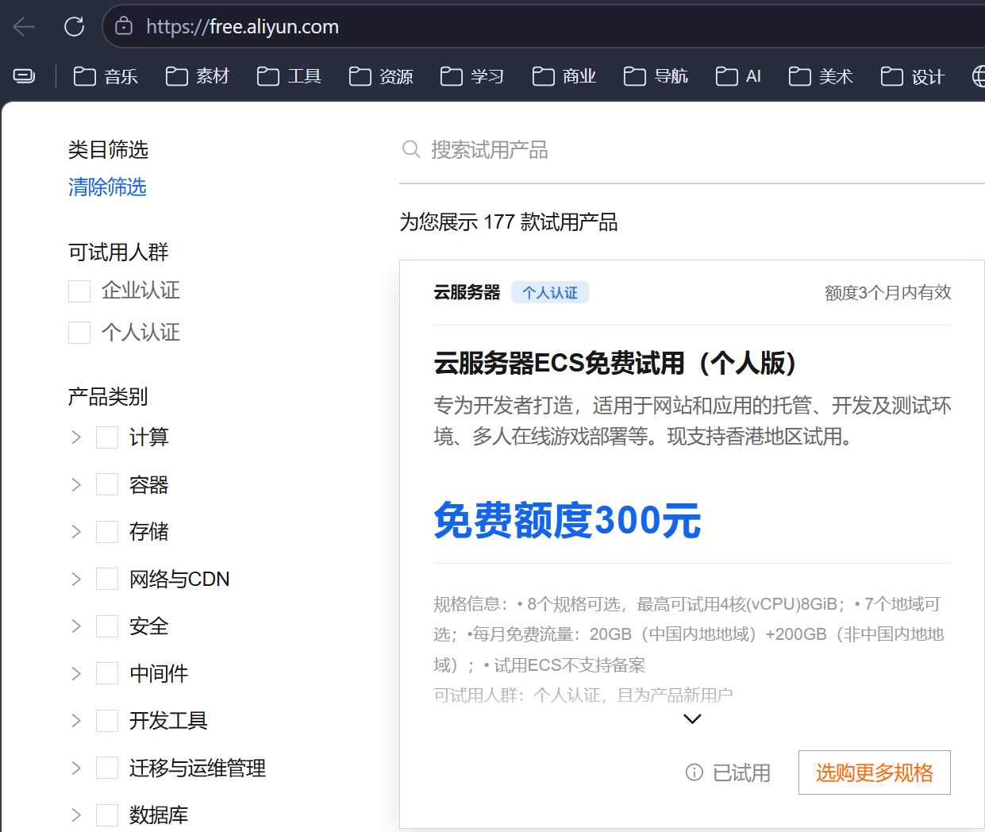Viewport: 985px width, 832px height.
Task: Click the 产品类别 heading
Action: [108, 396]
